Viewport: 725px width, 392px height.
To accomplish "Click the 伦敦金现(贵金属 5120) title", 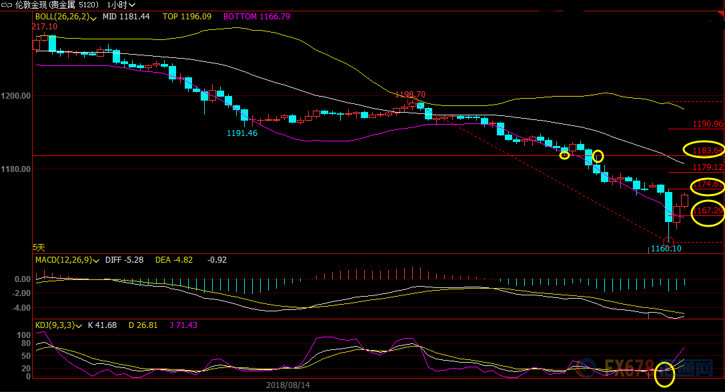I will pos(57,5).
